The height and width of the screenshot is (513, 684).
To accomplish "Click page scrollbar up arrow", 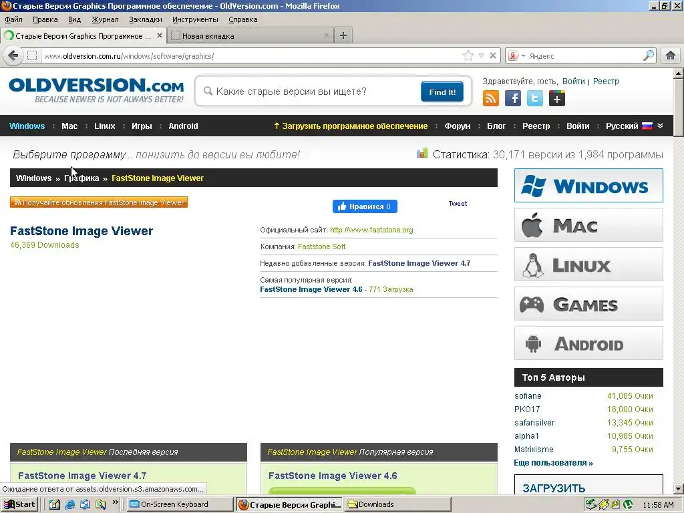I will pyautogui.click(x=679, y=73).
